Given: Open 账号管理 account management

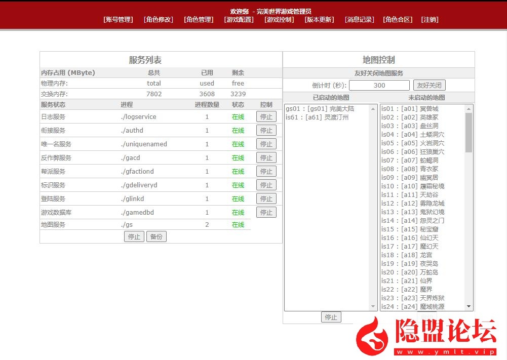Looking at the screenshot, I should pos(118,20).
